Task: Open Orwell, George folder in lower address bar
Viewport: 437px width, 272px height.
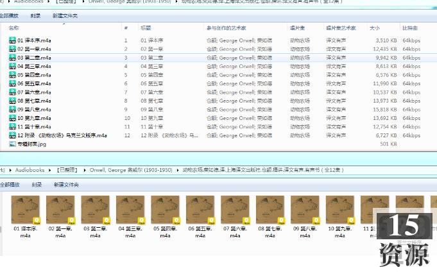Action: click(131, 170)
